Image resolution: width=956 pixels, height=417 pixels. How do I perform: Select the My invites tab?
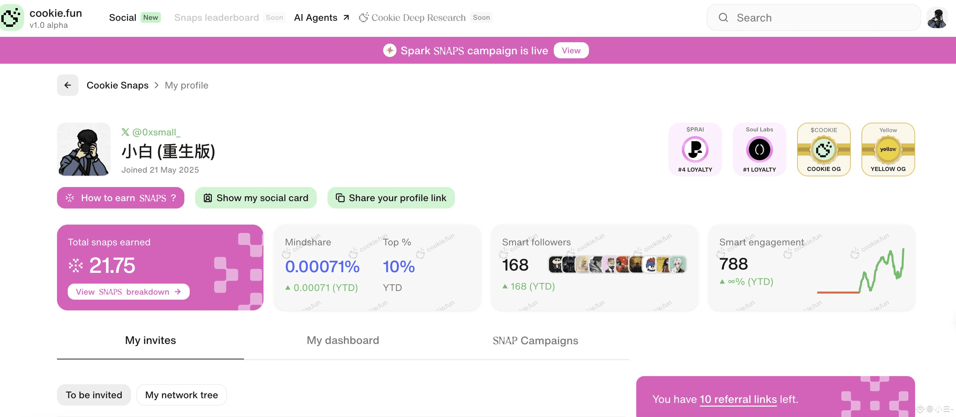pos(150,340)
